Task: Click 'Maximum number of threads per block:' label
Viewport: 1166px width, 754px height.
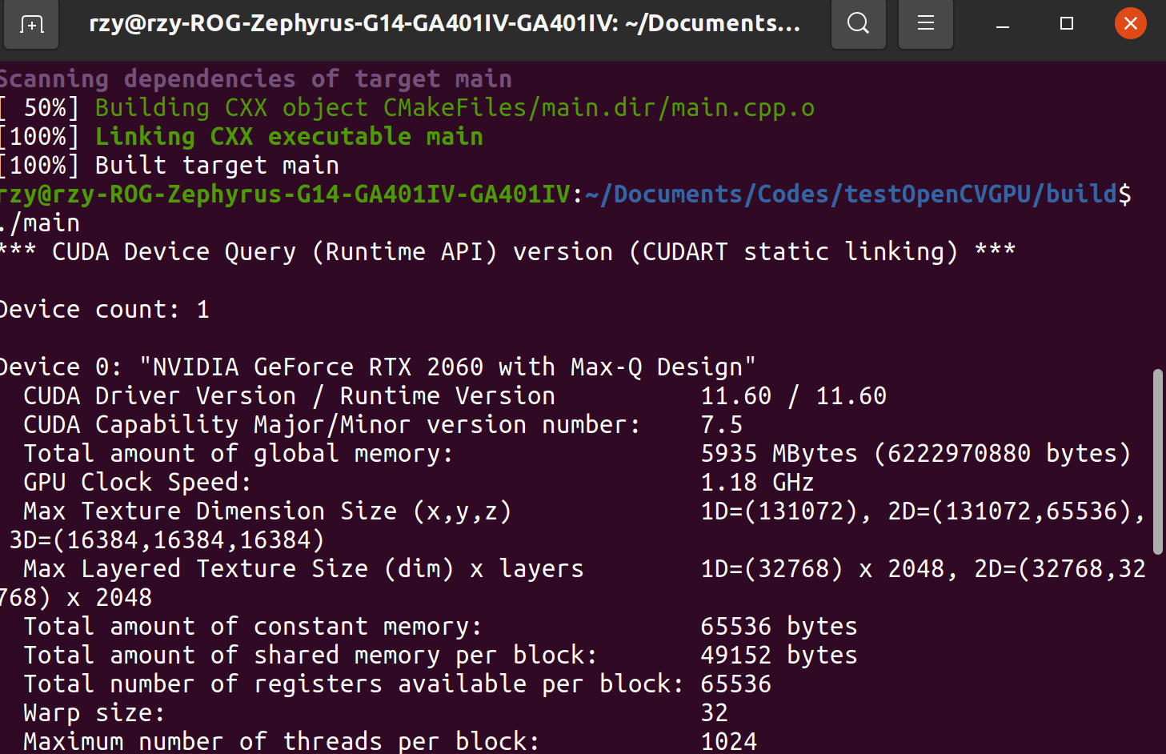Action: click(282, 741)
